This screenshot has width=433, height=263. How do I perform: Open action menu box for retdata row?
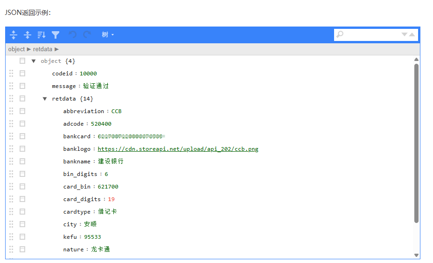pyautogui.click(x=22, y=99)
